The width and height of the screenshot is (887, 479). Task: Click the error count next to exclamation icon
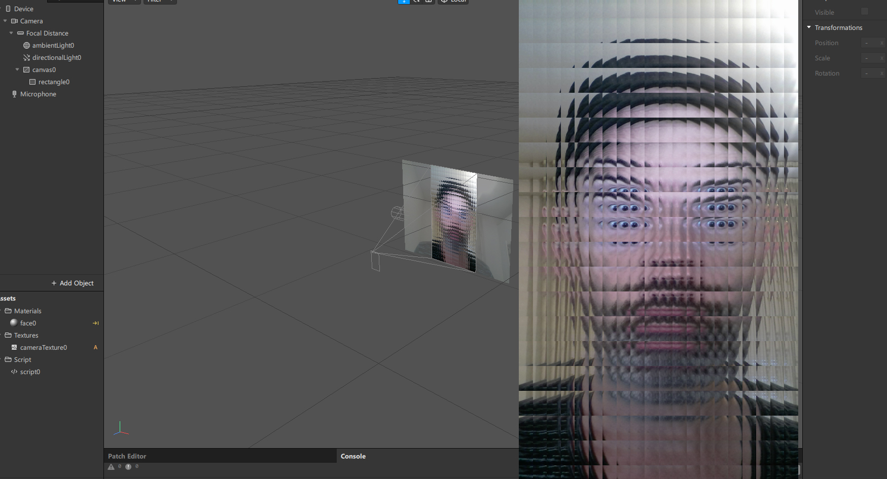pos(137,466)
